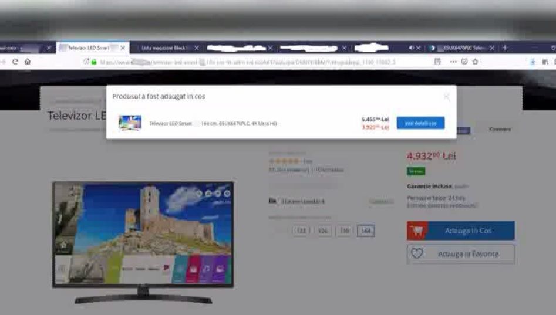Click the Pocket save icon

point(464,62)
